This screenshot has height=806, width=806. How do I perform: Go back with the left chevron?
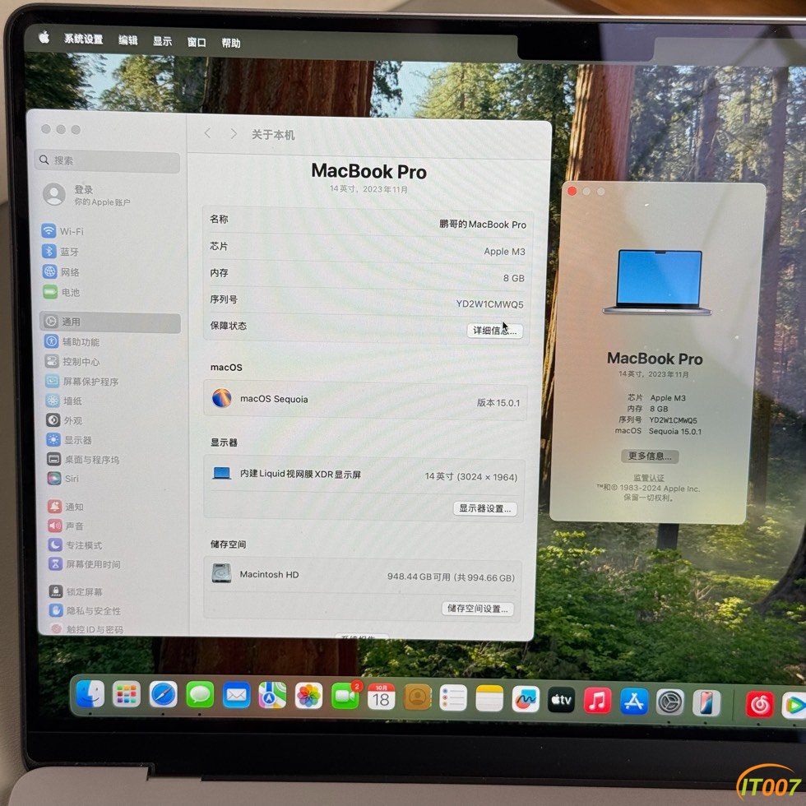coord(207,133)
